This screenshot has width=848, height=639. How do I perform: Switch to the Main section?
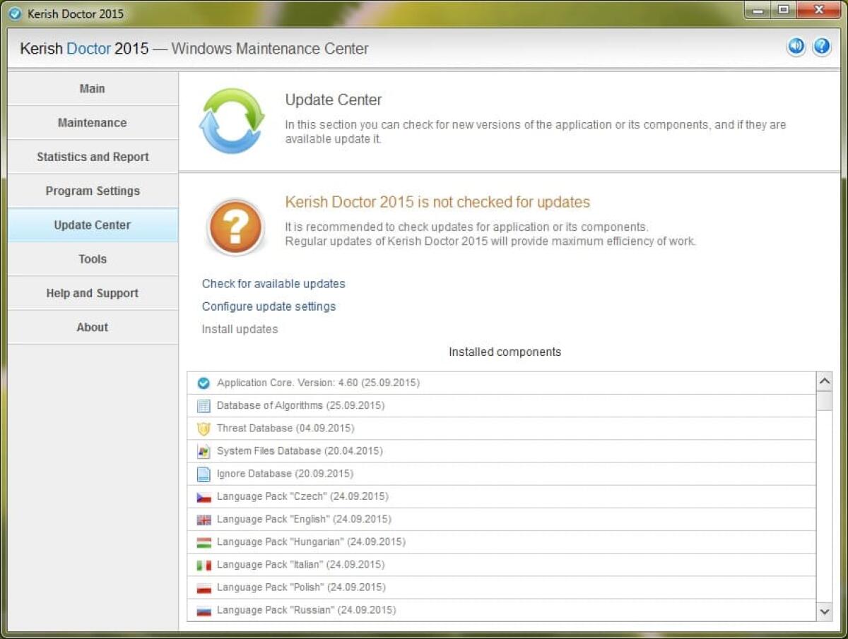point(92,88)
